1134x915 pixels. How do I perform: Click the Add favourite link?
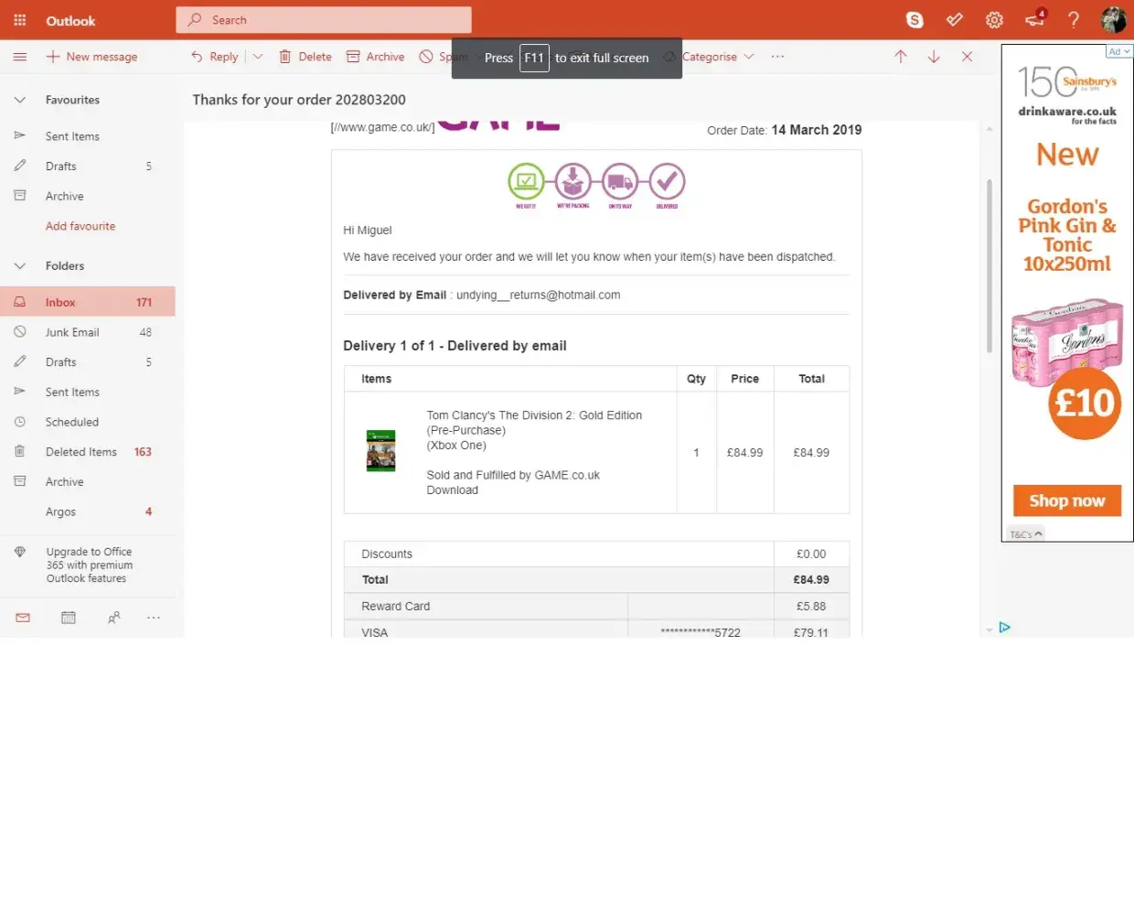(80, 226)
